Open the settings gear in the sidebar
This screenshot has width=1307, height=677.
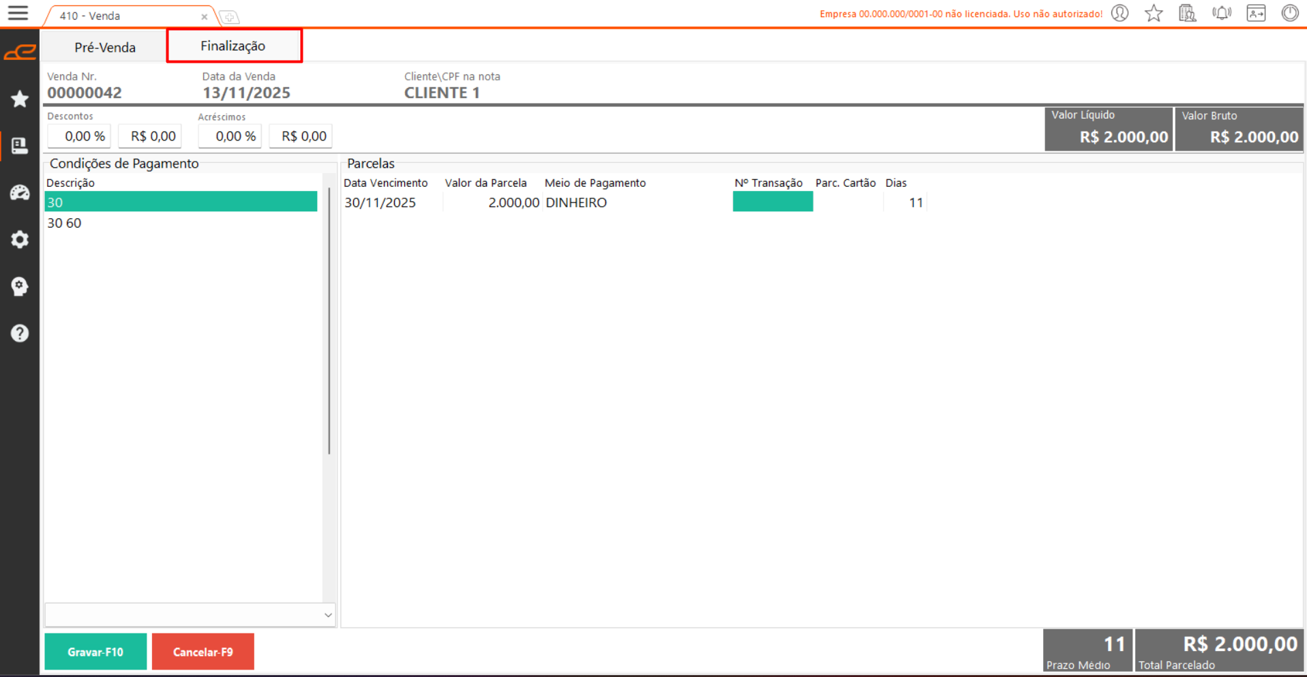pos(20,239)
